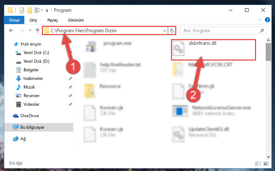Open the Help question mark icon
The width and height of the screenshot is (275, 171).
[267, 20]
